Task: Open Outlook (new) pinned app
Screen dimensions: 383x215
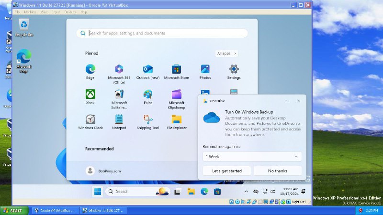Action: (x=148, y=72)
